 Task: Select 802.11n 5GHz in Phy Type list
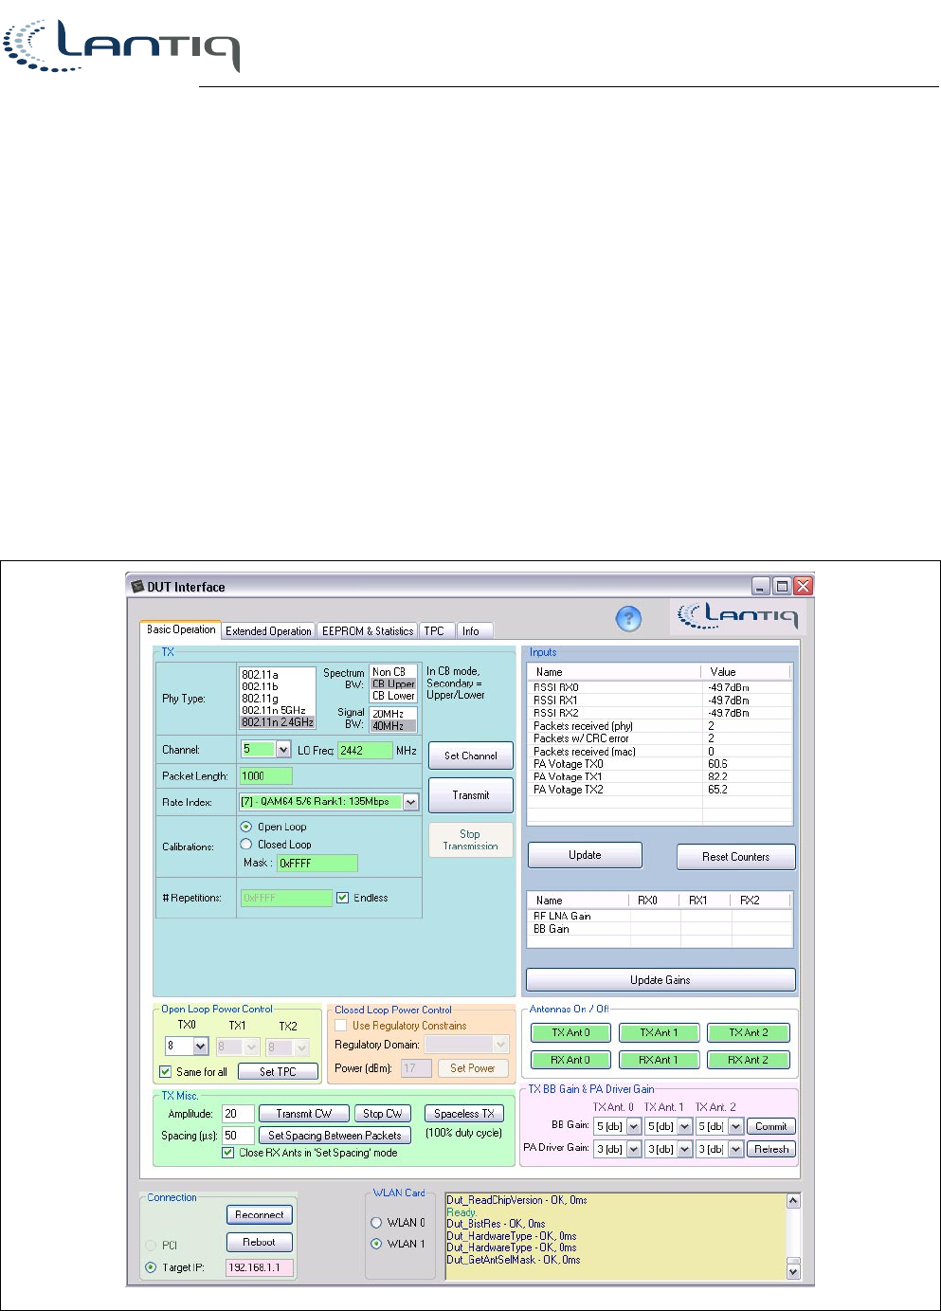(277, 710)
